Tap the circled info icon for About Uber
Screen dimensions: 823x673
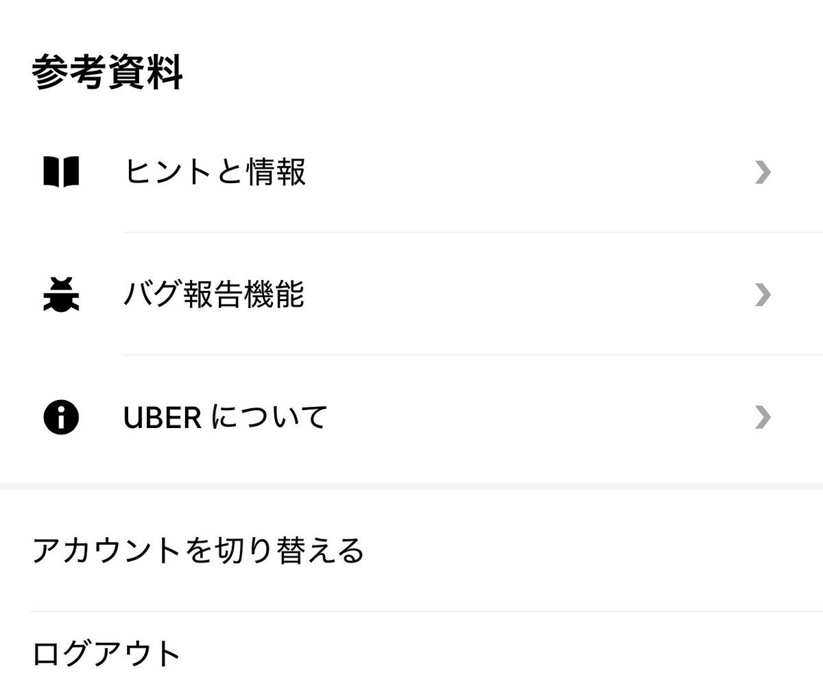coord(61,417)
